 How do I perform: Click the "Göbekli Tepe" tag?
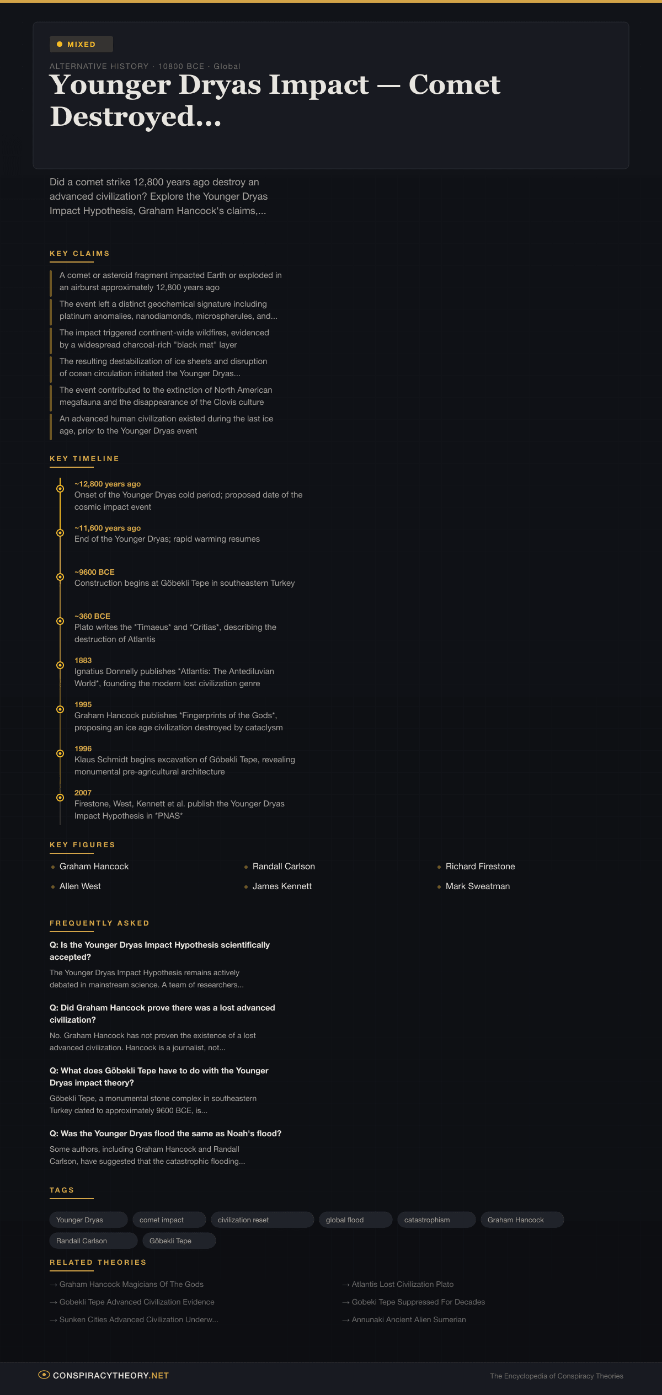click(179, 1241)
